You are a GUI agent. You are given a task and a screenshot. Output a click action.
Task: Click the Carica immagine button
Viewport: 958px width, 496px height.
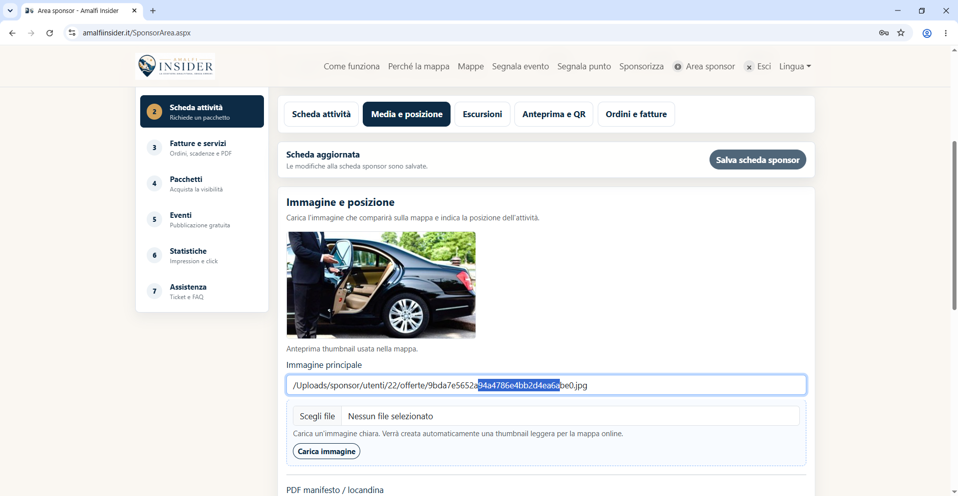click(x=326, y=451)
